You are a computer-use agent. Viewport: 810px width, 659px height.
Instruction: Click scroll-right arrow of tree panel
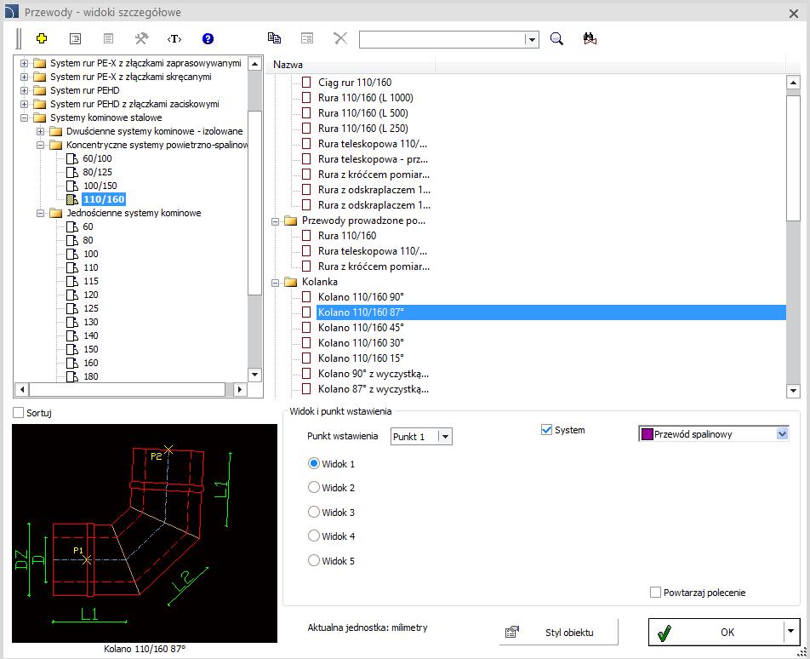click(x=240, y=389)
